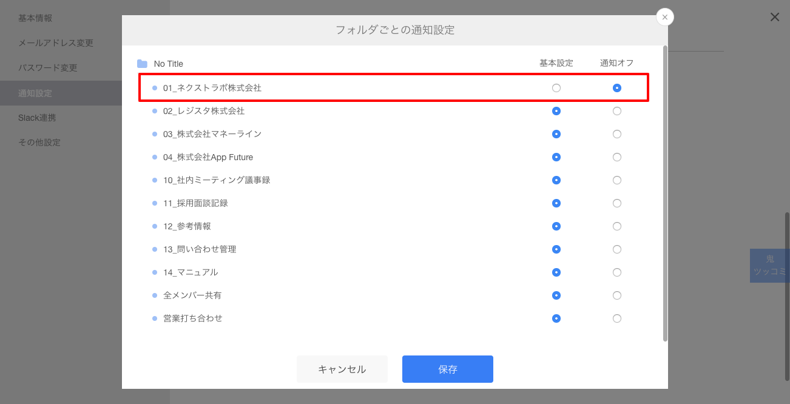Screen dimensions: 790x404
Task: Save the notification settings with 保存
Action: (447, 369)
